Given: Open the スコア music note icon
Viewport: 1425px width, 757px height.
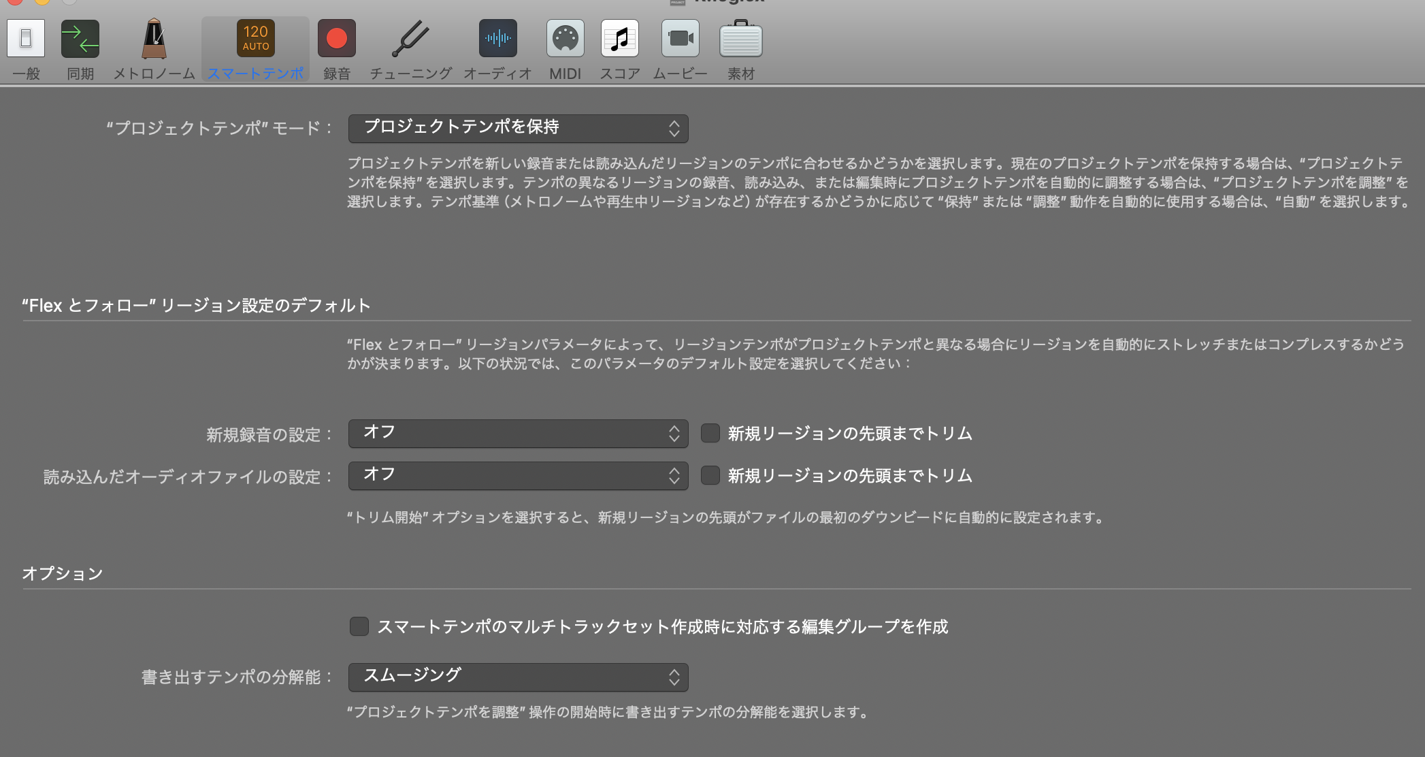Looking at the screenshot, I should (x=619, y=39).
